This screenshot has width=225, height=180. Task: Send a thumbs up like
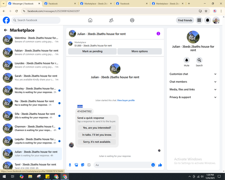pyautogui.click(x=160, y=165)
